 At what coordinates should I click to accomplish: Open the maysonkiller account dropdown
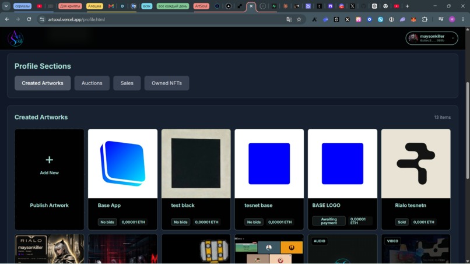click(432, 38)
